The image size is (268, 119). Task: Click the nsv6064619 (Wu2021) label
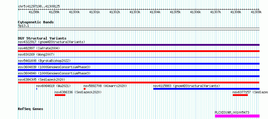tap(53, 86)
